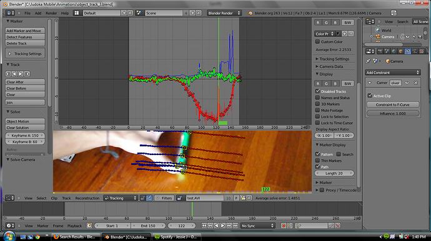Enable Lock to Selection
Image resolution: width=431 pixels, height=241 pixels.
pyautogui.click(x=317, y=116)
